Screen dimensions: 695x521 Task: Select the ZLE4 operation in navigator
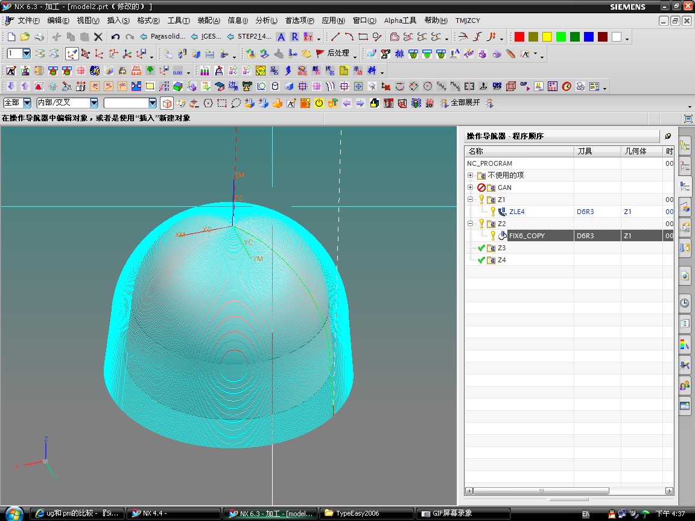tap(516, 212)
